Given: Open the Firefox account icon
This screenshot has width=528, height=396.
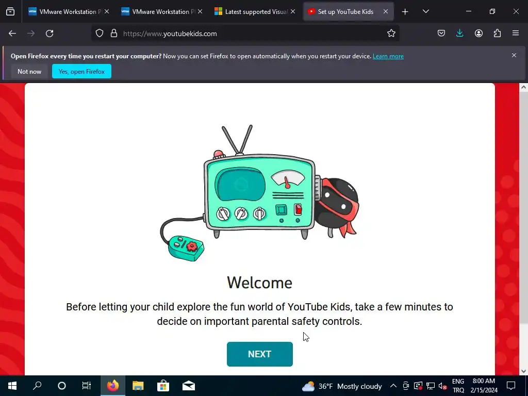Looking at the screenshot, I should (x=478, y=34).
